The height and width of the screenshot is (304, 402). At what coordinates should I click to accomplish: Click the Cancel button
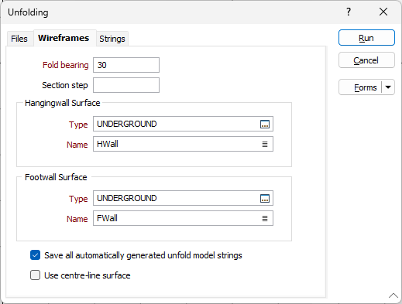366,60
